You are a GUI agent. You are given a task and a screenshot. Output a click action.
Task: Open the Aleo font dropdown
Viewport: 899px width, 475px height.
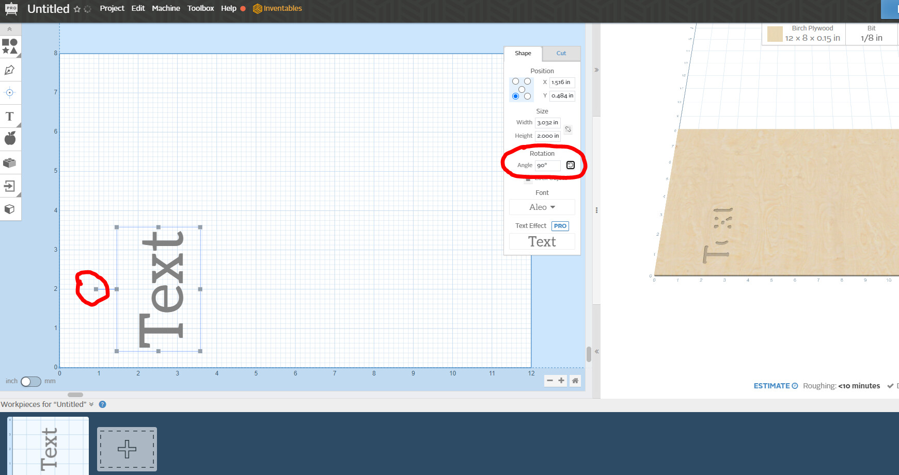point(542,207)
